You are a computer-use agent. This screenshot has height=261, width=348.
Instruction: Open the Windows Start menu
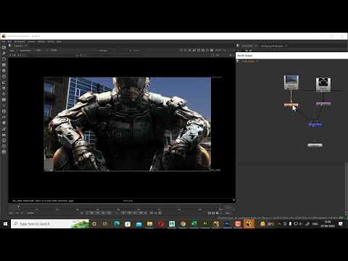[5, 224]
